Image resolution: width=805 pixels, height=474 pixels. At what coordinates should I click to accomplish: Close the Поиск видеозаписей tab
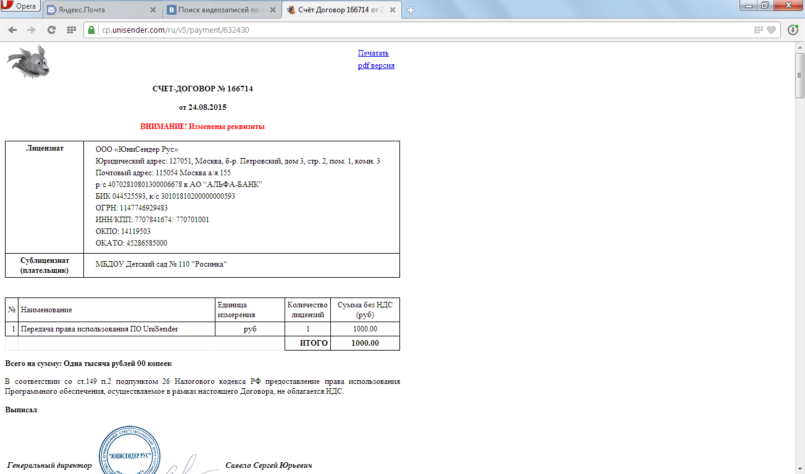click(x=273, y=10)
